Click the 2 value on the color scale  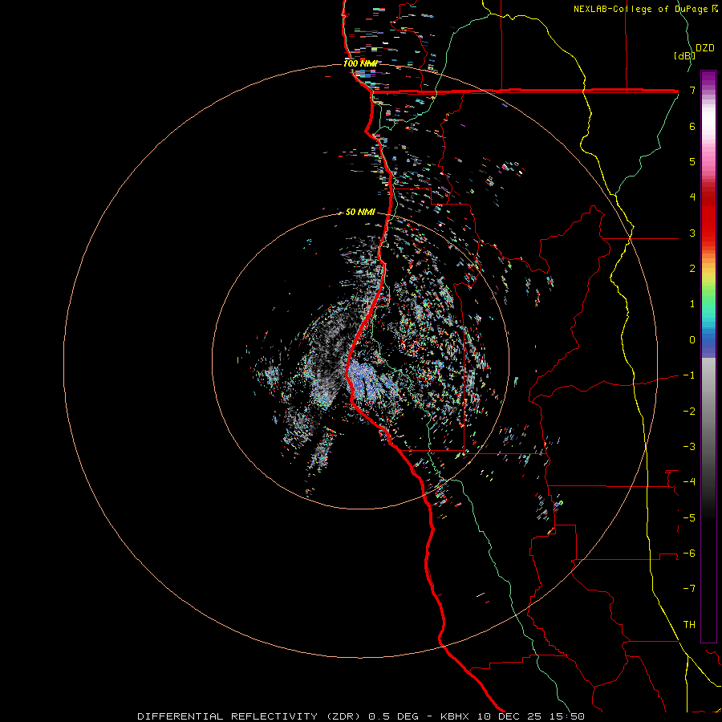pyautogui.click(x=692, y=269)
